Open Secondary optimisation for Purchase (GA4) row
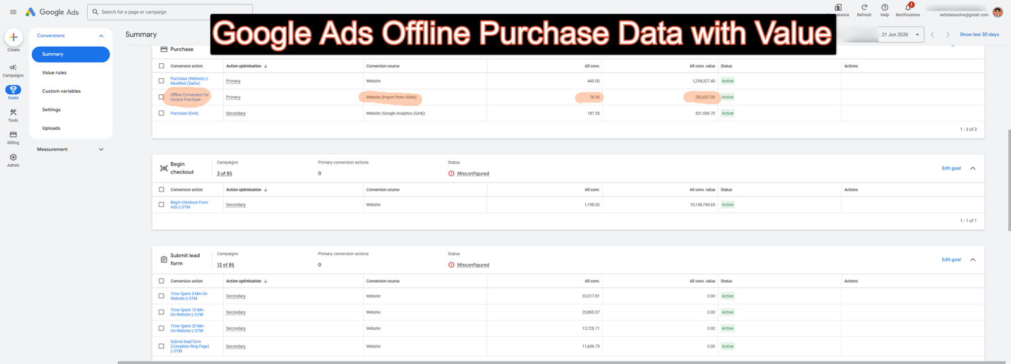1011x364 pixels. pos(236,114)
